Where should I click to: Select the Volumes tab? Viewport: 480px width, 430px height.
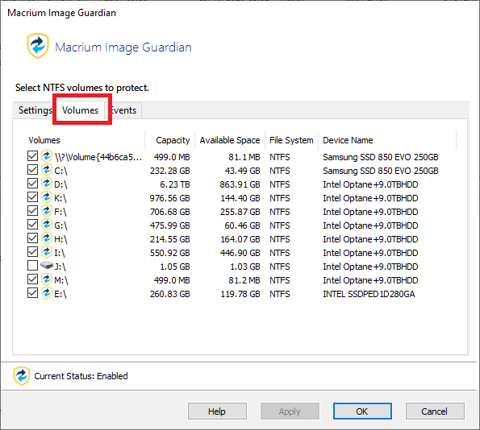(80, 110)
